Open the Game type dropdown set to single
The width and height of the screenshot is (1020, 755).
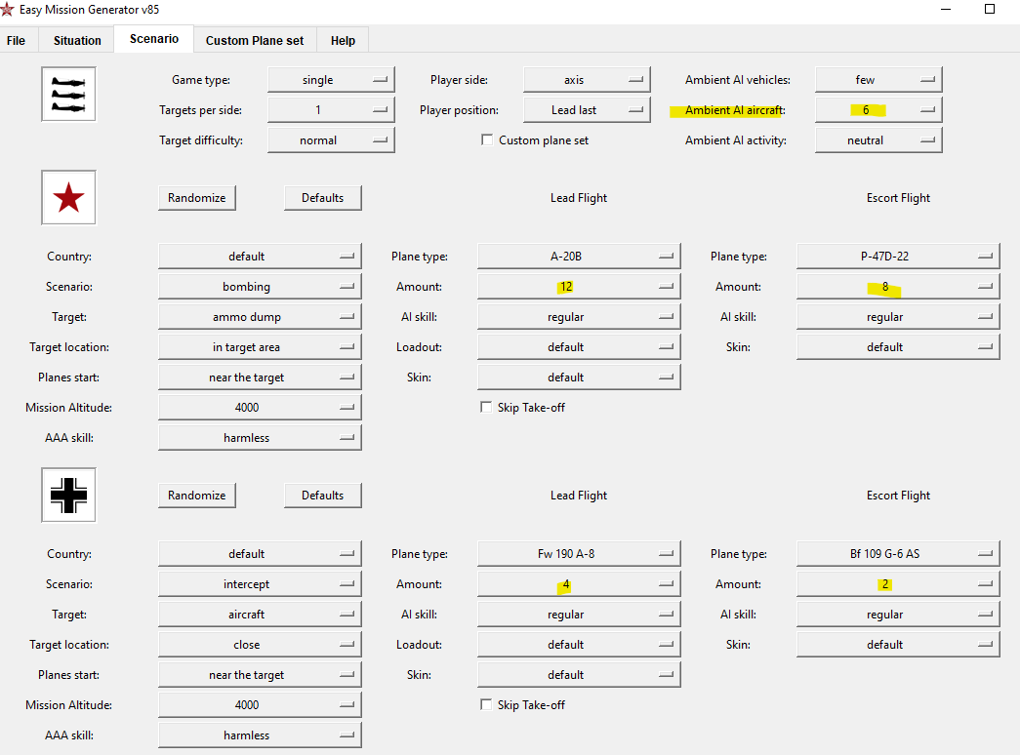[331, 79]
